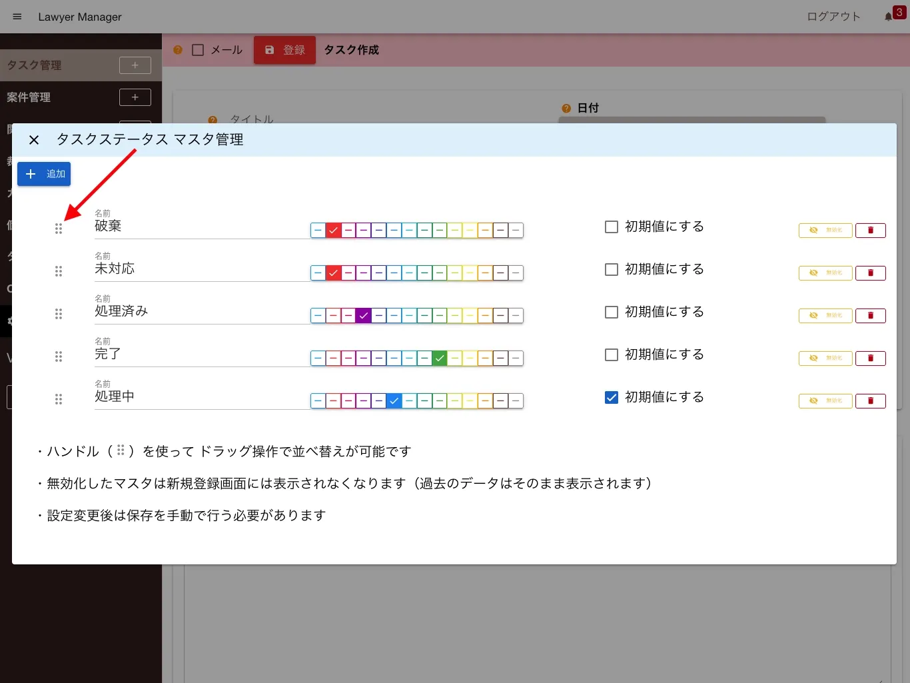The height and width of the screenshot is (683, 910).
Task: Click the ログアウト link
Action: point(833,17)
